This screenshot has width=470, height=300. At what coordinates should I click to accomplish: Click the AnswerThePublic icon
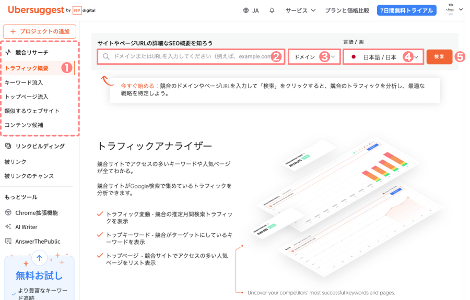pos(8,241)
